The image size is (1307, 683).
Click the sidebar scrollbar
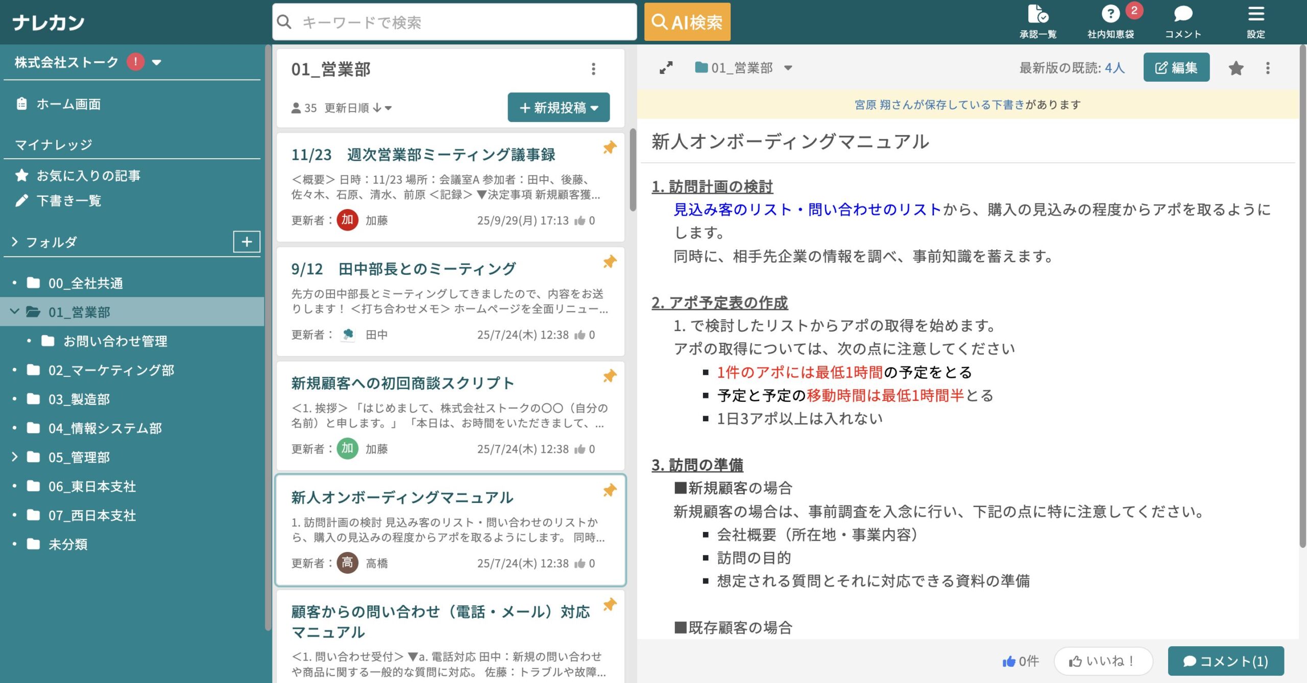[x=268, y=337]
